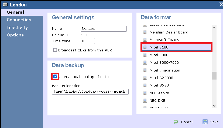The image size is (223, 128).
Task: Click the Save floppy disk icon
Action: click(205, 122)
